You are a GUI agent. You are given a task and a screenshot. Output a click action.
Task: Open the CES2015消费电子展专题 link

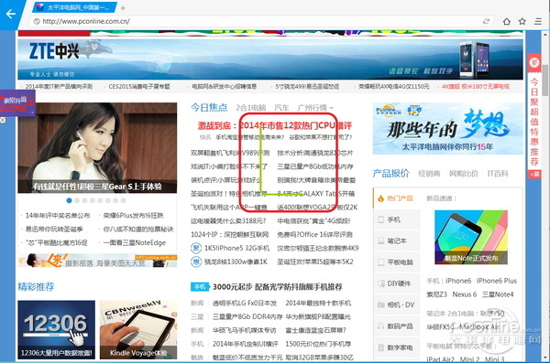139,87
